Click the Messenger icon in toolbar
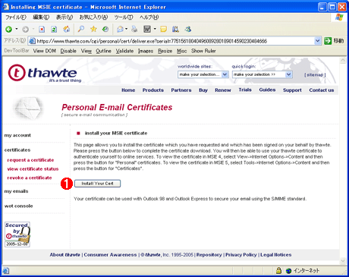Screen dimensions: 349x277 (x=187, y=30)
